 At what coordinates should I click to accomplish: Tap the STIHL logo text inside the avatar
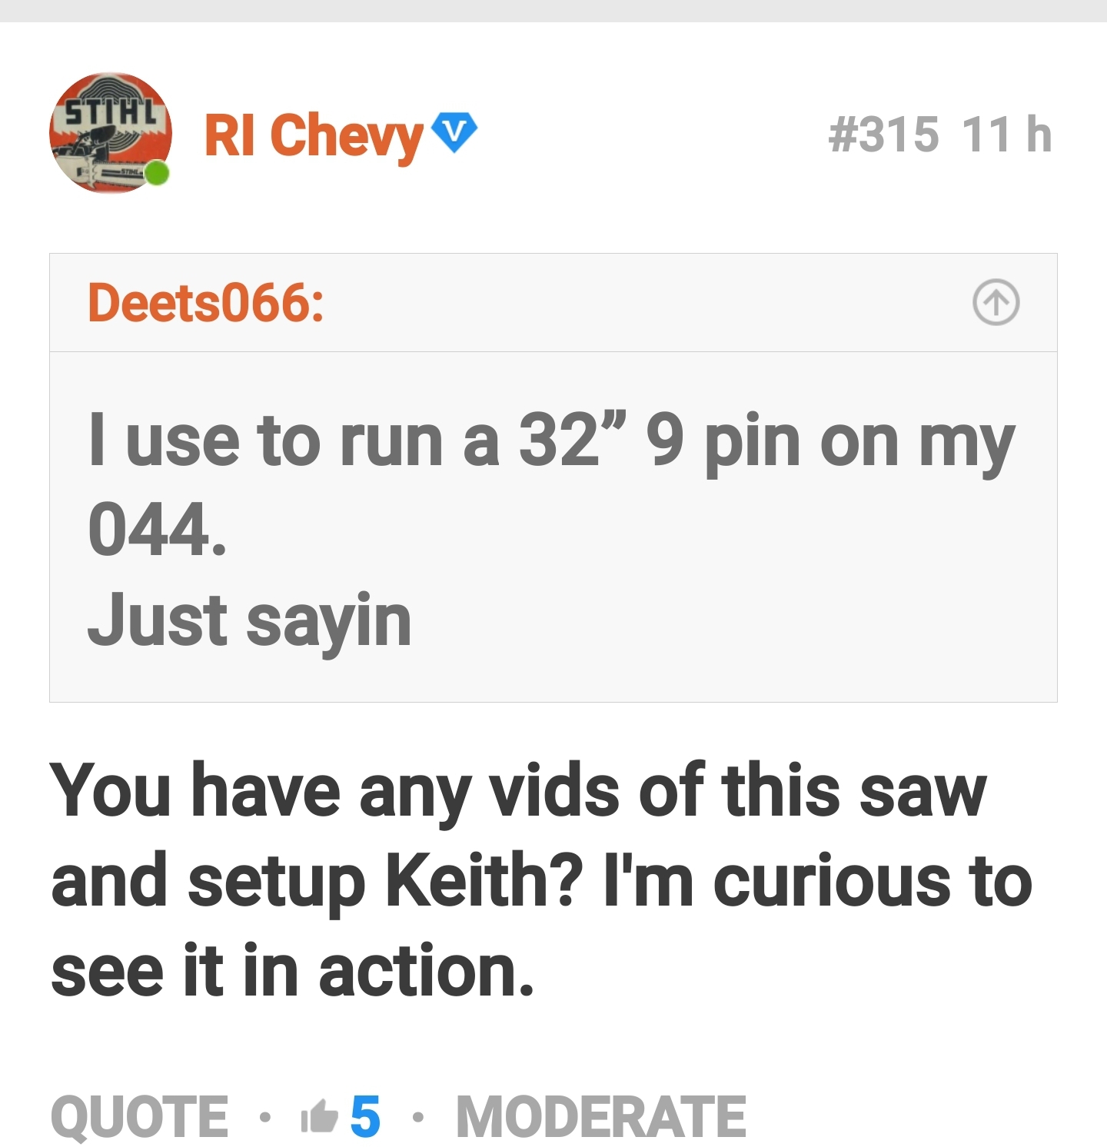pos(111,113)
